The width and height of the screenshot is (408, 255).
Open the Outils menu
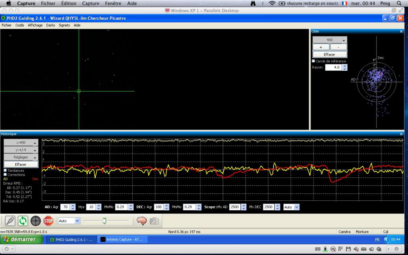pyautogui.click(x=20, y=25)
